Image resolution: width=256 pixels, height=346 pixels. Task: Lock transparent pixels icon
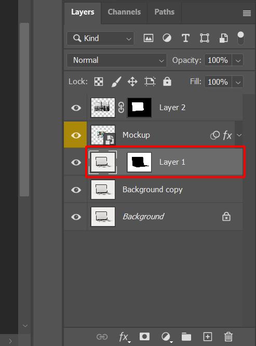[99, 82]
